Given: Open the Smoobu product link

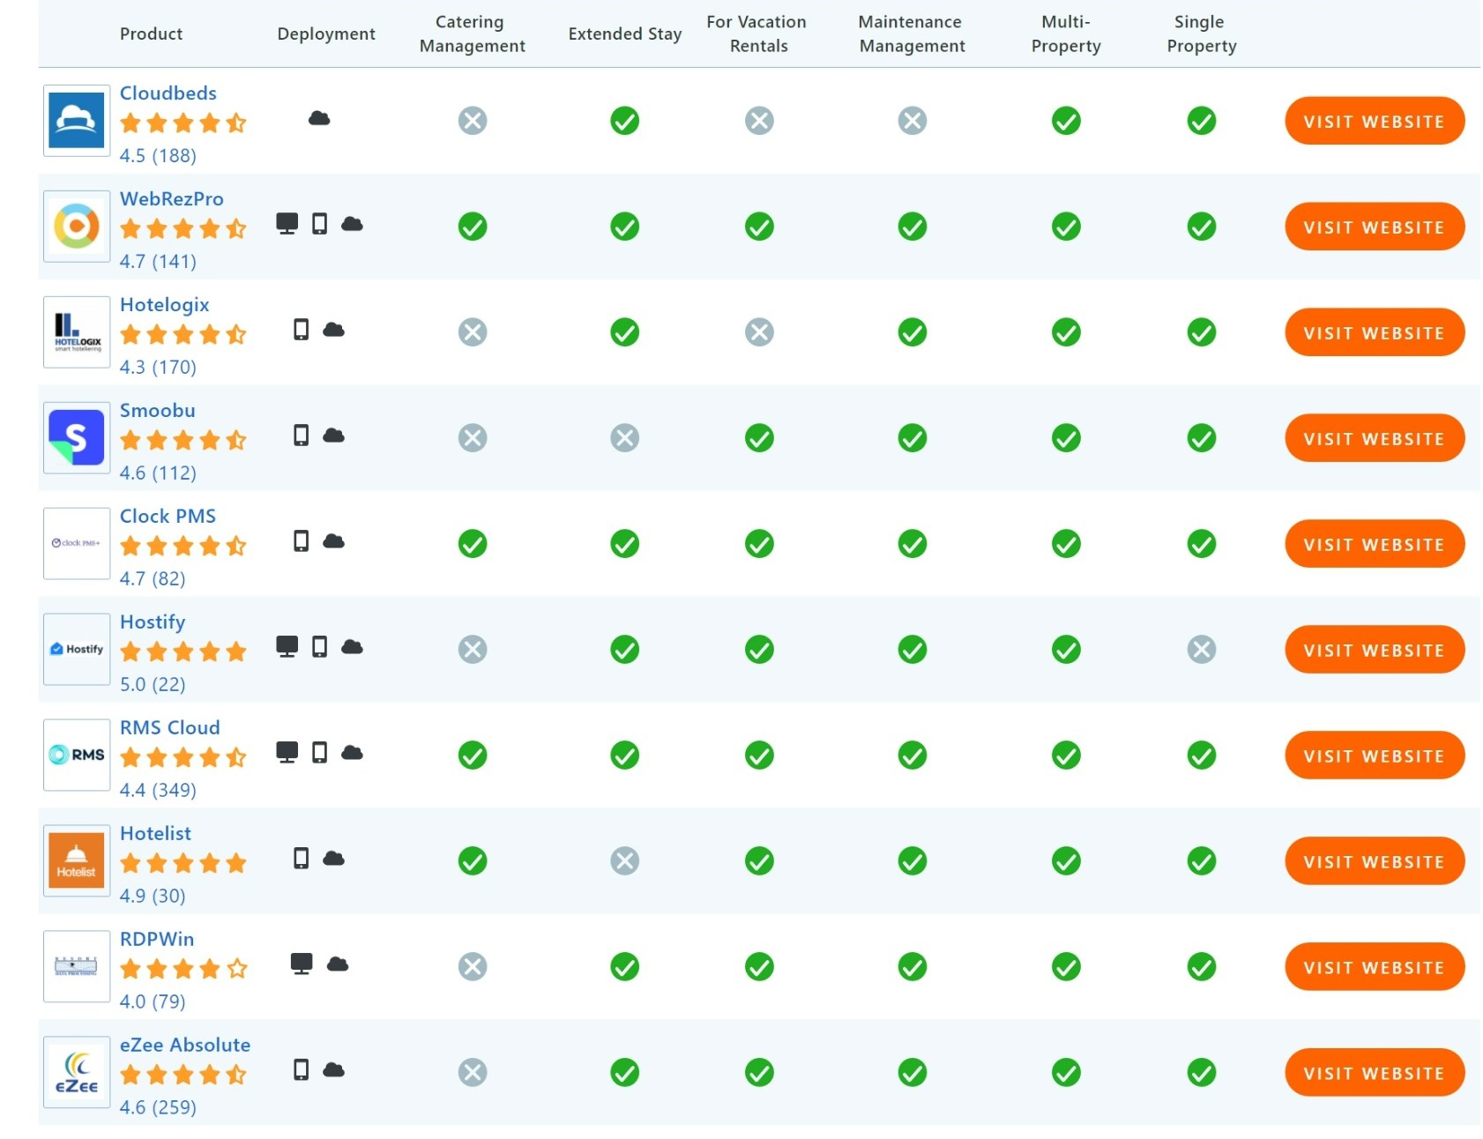Looking at the screenshot, I should tap(157, 410).
